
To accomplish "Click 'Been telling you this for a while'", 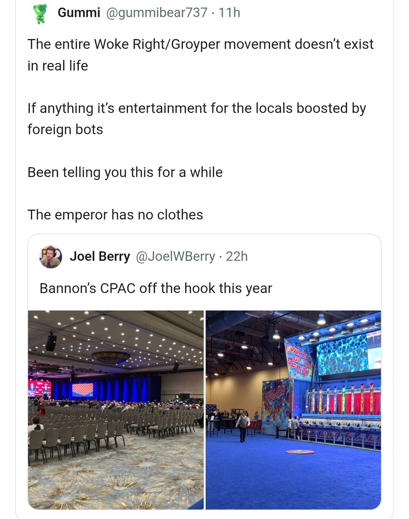I will click(125, 172).
